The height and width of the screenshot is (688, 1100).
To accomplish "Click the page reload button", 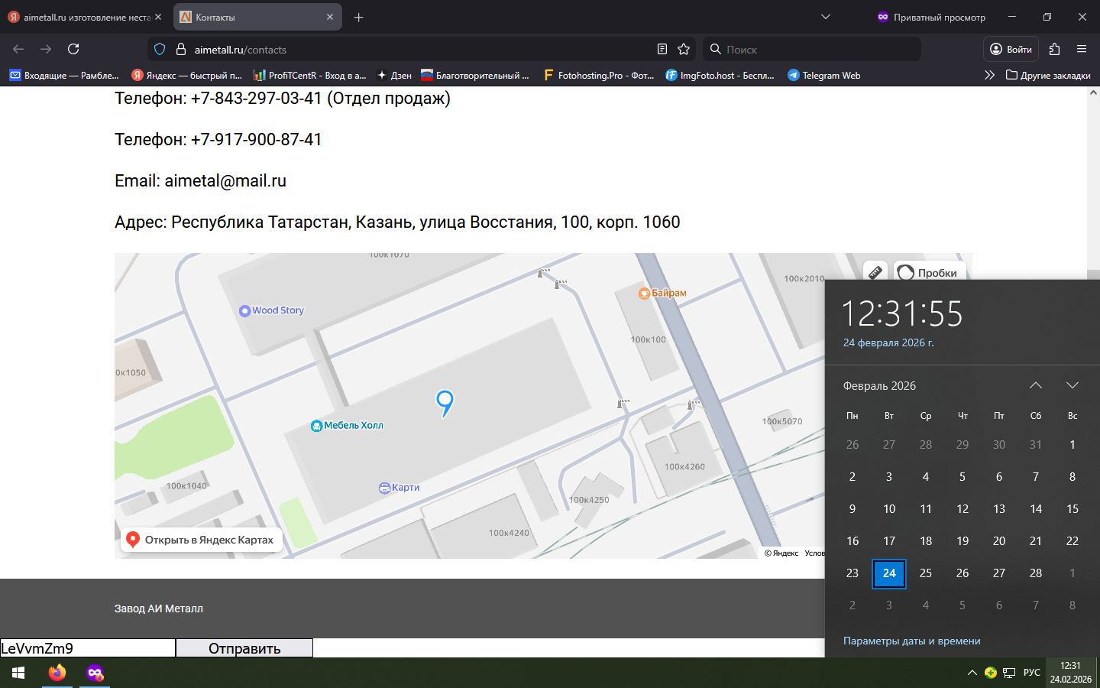I will [73, 49].
